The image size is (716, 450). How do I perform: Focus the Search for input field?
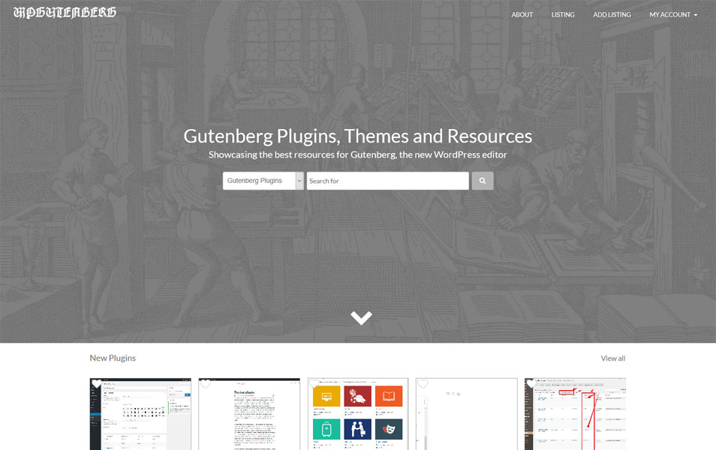(388, 181)
